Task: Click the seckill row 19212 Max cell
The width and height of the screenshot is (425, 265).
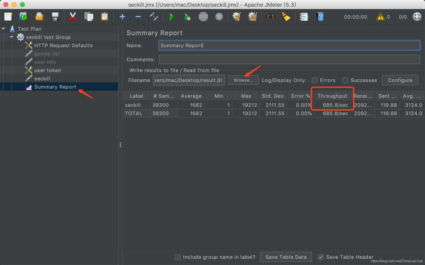Action: 246,105
